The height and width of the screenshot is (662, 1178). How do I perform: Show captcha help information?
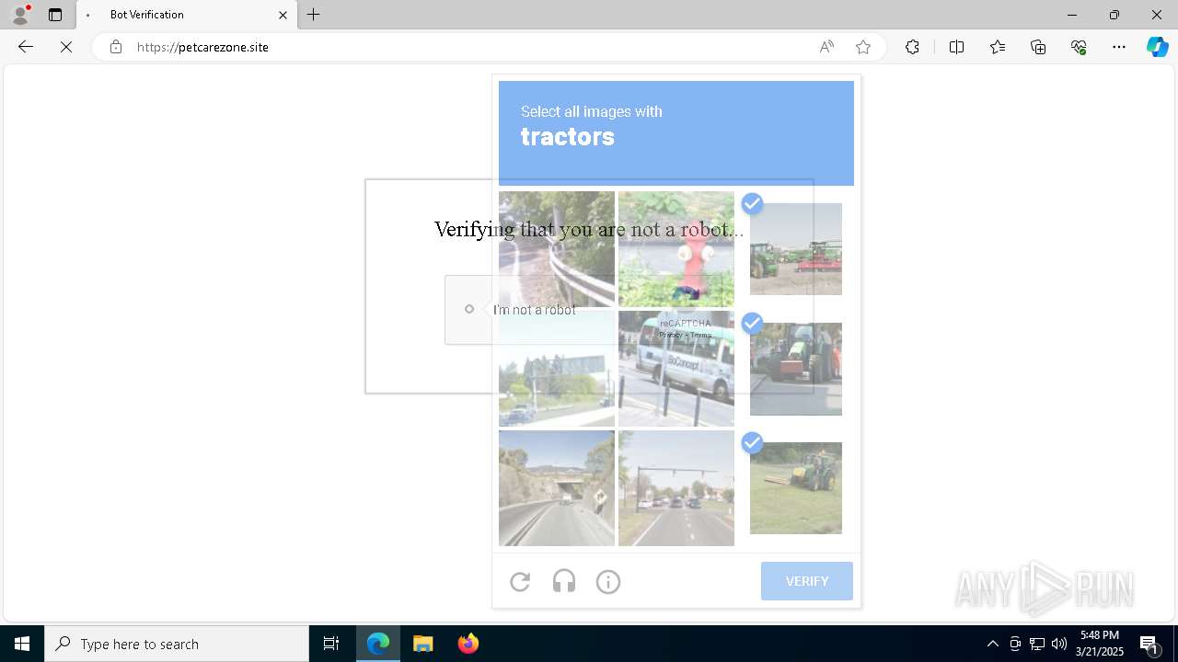pyautogui.click(x=608, y=581)
